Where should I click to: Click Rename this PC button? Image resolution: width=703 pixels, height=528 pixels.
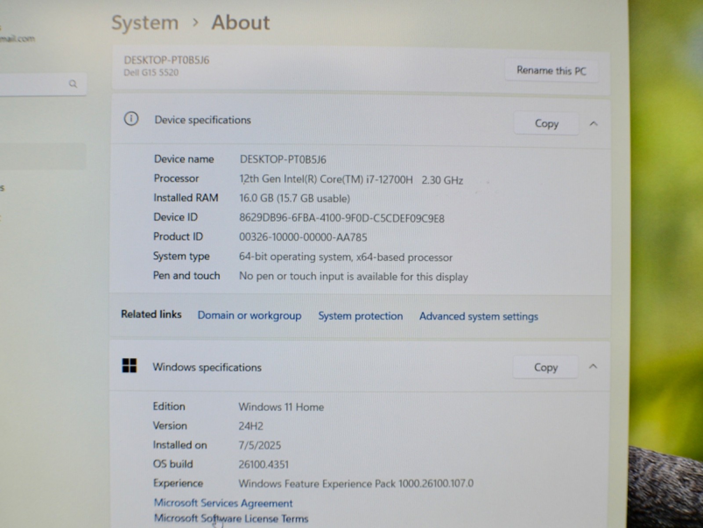(551, 70)
